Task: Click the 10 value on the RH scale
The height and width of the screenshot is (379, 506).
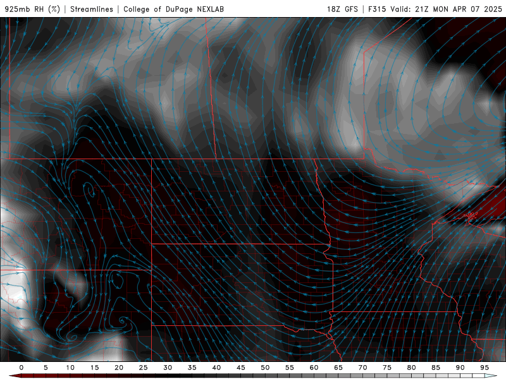Action: pyautogui.click(x=70, y=368)
